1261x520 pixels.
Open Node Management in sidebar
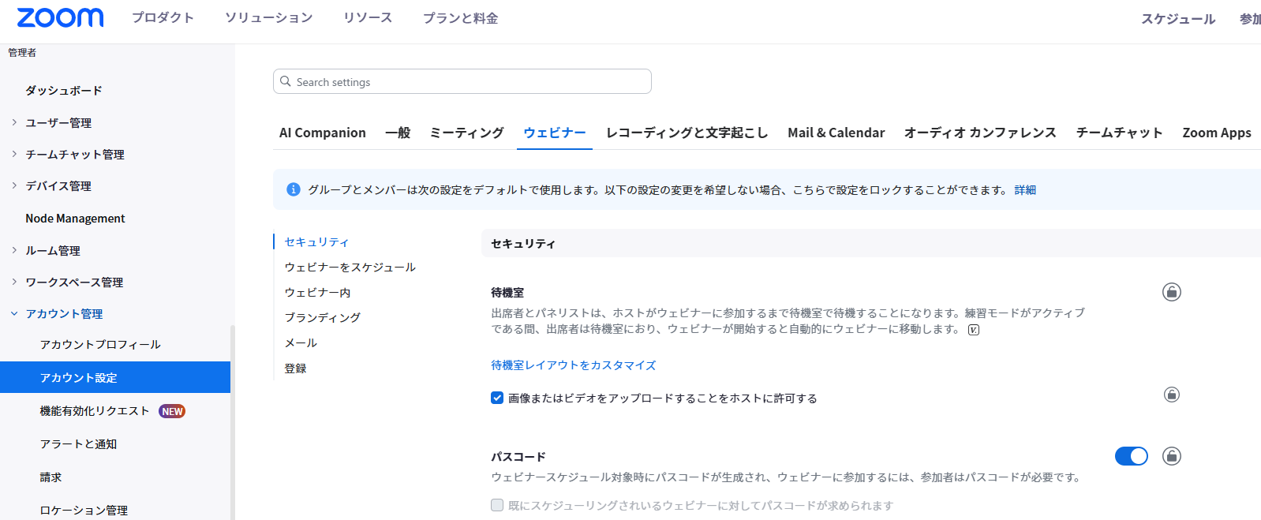pos(75,218)
